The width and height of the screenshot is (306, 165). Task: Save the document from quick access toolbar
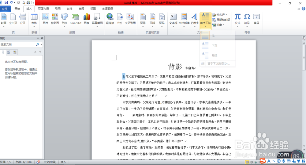coord(6,2)
